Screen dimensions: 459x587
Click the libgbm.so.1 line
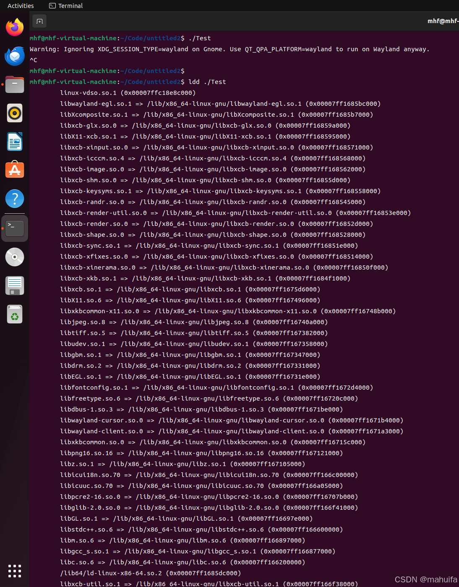pos(190,355)
